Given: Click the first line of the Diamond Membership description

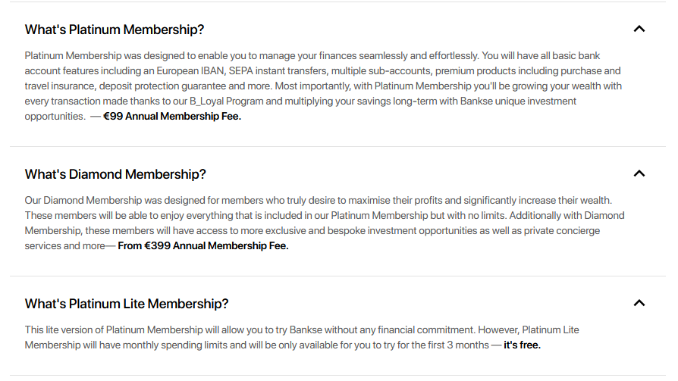Looking at the screenshot, I should click(x=318, y=201).
